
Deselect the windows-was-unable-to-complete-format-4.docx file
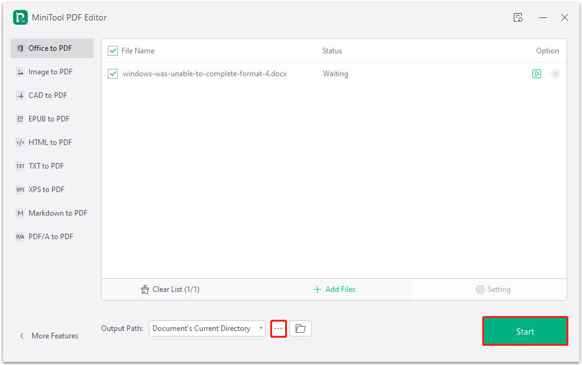coord(113,73)
